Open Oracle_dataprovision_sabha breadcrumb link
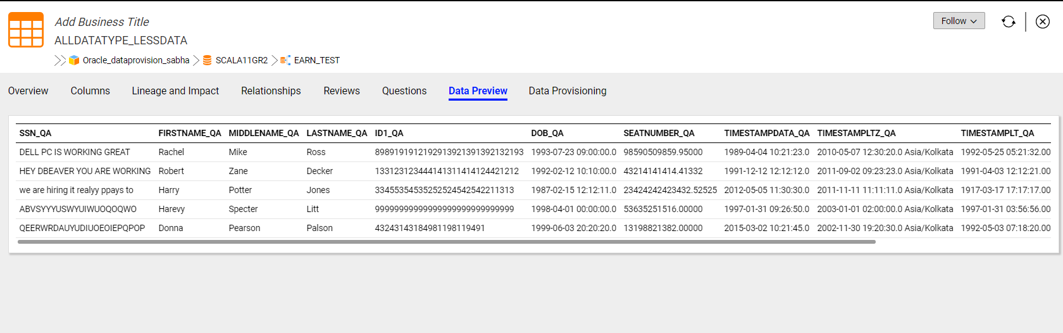The width and height of the screenshot is (1063, 333). click(136, 60)
